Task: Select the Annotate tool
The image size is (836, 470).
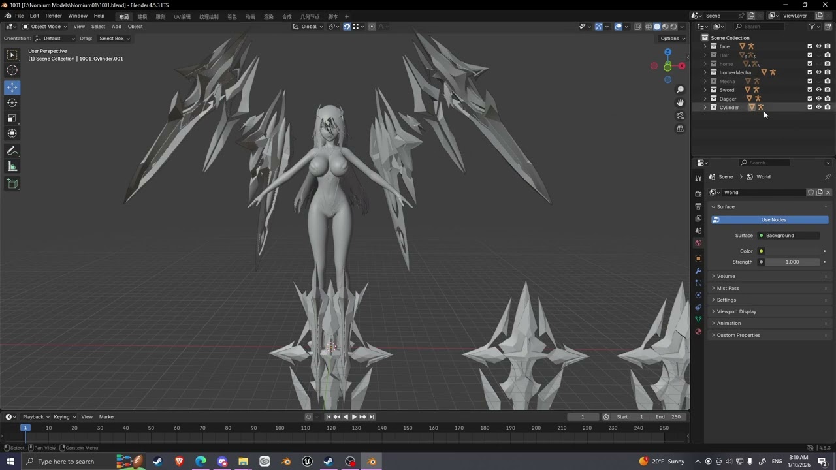Action: [12, 151]
